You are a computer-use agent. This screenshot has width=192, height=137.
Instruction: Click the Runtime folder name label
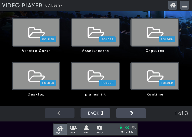pos(155,94)
